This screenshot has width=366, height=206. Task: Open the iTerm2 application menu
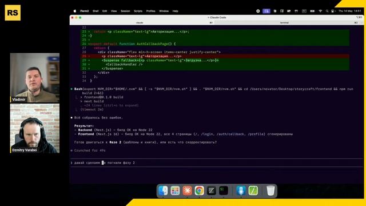coord(84,11)
